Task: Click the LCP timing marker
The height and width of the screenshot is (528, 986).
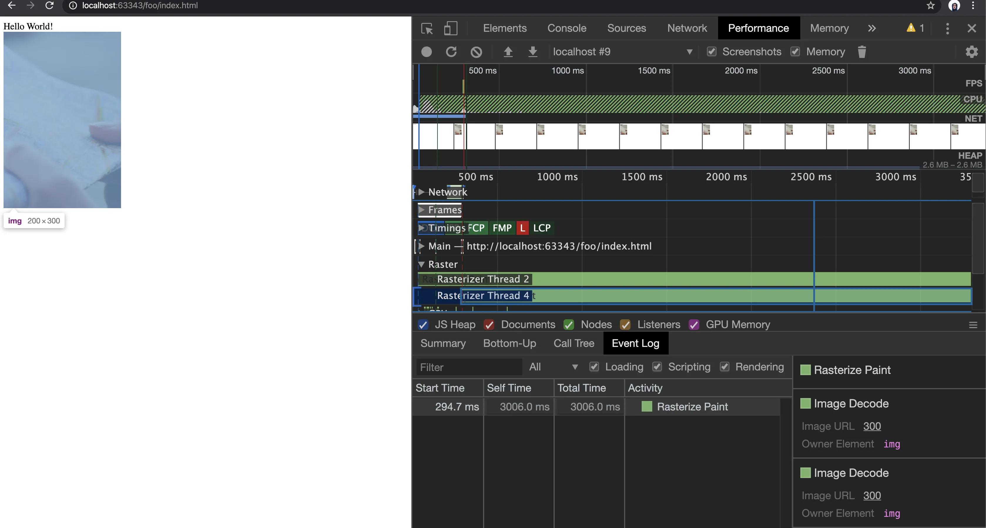Action: coord(541,228)
